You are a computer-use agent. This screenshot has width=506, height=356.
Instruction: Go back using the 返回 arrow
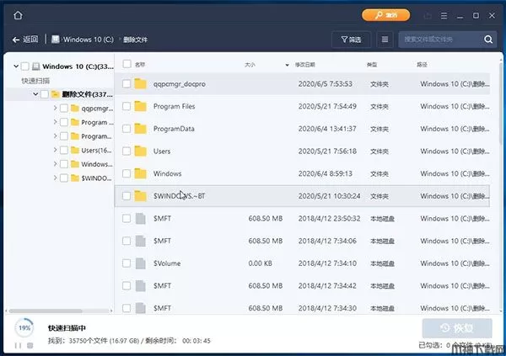tap(24, 40)
